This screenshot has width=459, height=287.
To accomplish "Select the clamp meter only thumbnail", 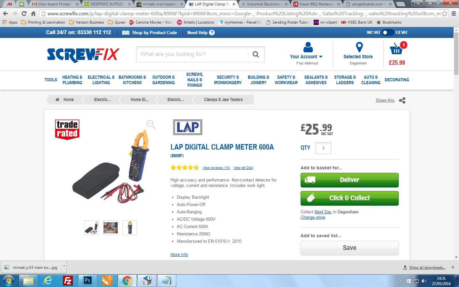I will pyautogui.click(x=130, y=228).
